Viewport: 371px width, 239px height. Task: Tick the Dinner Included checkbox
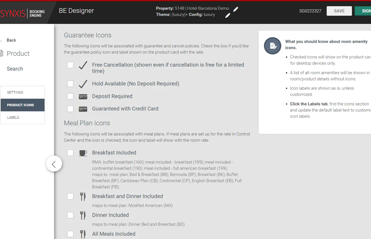pos(70,215)
